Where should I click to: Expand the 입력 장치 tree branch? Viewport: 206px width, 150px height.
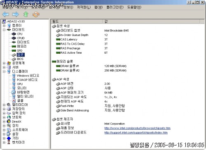pos(4,113)
